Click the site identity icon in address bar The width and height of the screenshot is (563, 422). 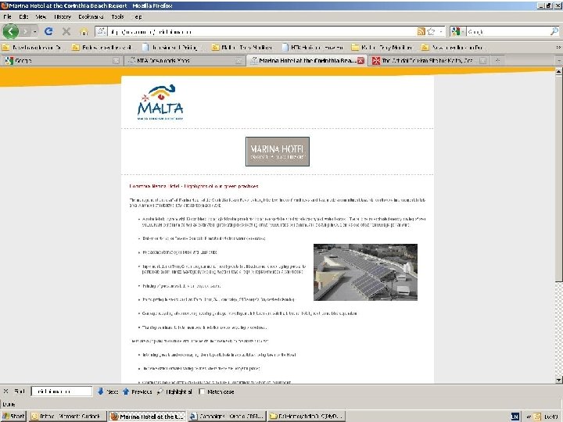(x=101, y=31)
